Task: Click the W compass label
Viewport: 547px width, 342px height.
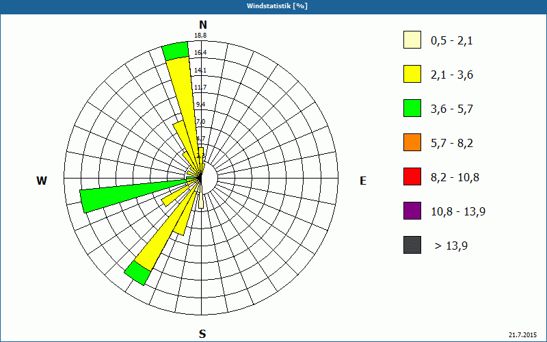Action: (42, 181)
